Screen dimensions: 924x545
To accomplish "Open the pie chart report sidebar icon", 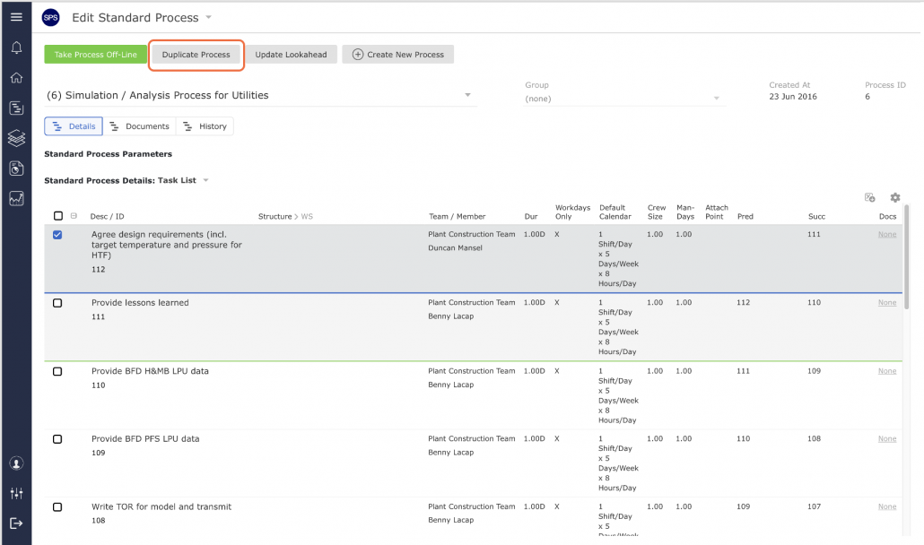I will tap(16, 169).
